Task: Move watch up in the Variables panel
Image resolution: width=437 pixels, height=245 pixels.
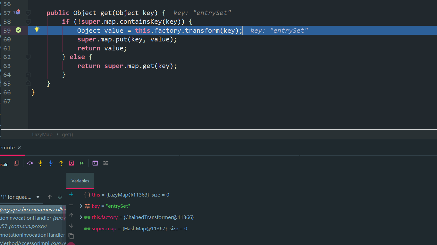Action: click(x=71, y=215)
